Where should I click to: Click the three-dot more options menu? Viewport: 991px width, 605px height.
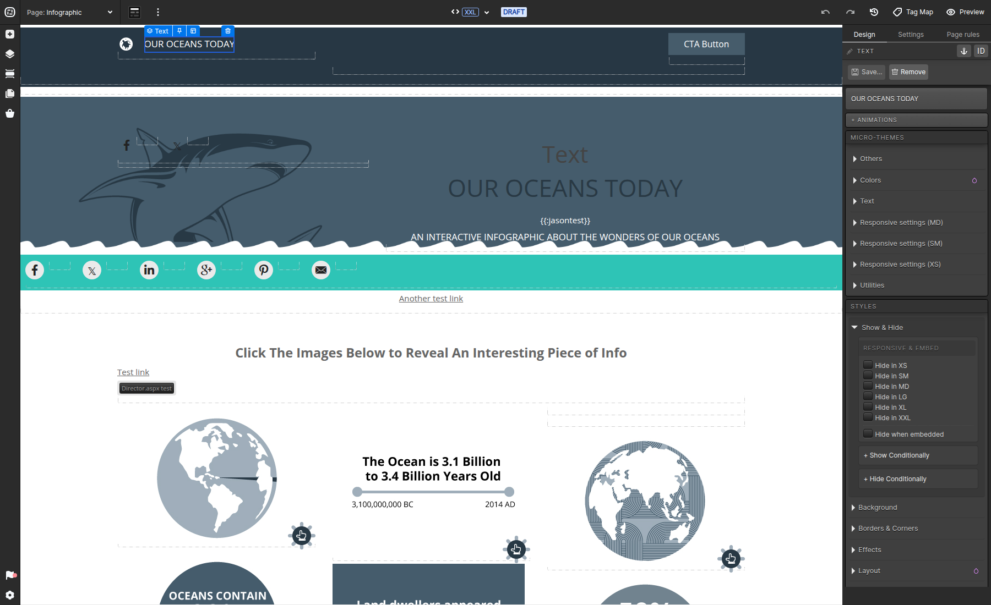158,12
